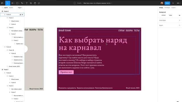Select the Frame 9 layer
182x102 pixels.
tap(12, 54)
